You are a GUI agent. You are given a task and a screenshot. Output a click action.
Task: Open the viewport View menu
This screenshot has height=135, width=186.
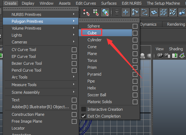pyautogui.click(x=160, y=49)
